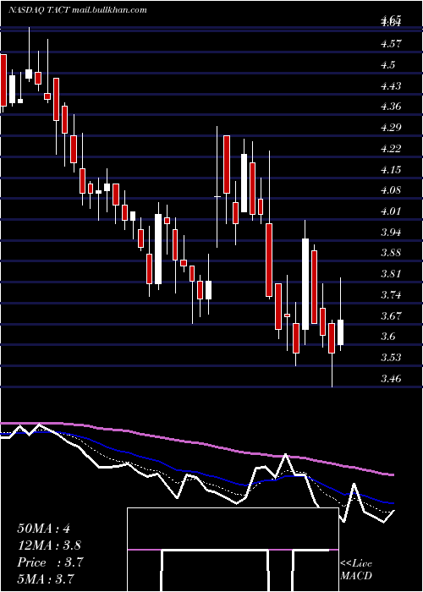Click the 4.29 price axis label
This screenshot has width=423, height=592.
coord(391,128)
